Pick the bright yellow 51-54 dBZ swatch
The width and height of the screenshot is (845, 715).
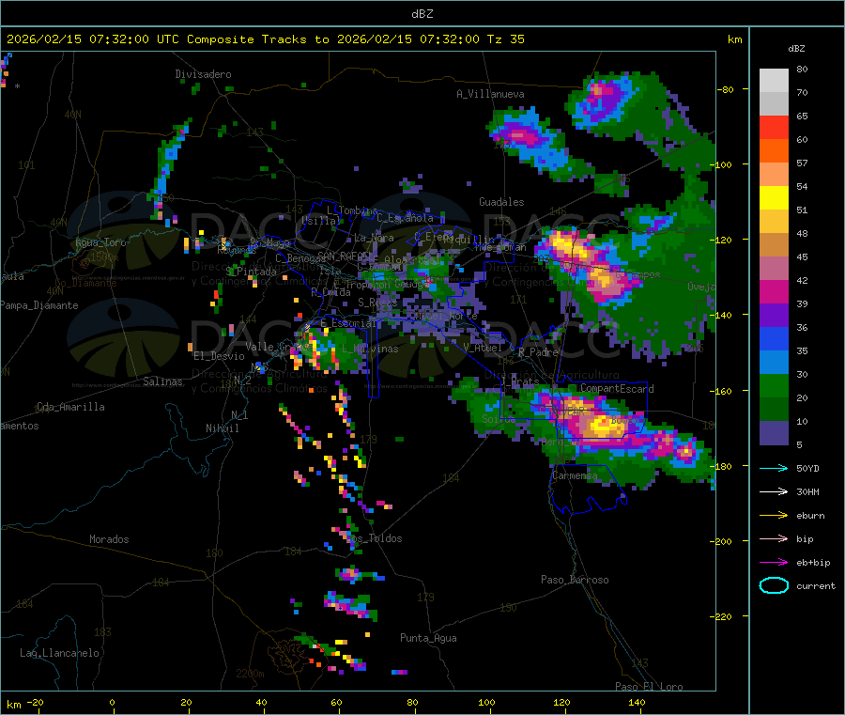(774, 198)
